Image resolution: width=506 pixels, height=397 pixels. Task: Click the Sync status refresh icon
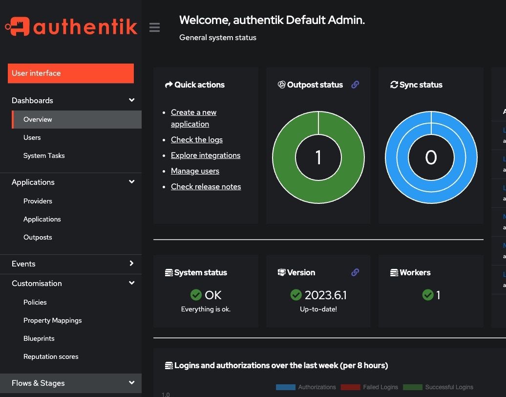pyautogui.click(x=394, y=85)
